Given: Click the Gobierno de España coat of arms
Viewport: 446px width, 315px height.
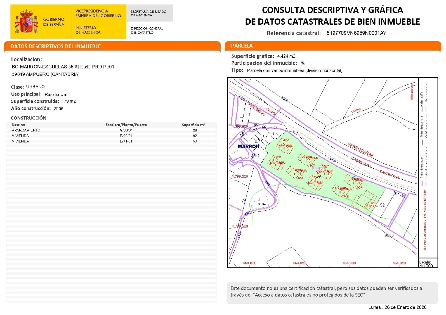Looking at the screenshot, I should (26, 21).
